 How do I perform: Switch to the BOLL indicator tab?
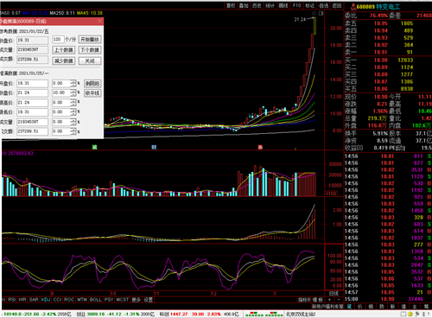tap(96, 300)
